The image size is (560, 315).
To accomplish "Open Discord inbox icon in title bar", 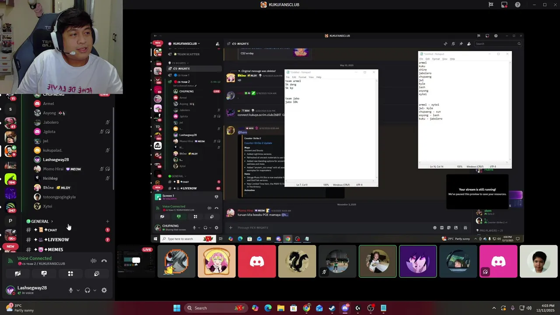I will tap(504, 4).
